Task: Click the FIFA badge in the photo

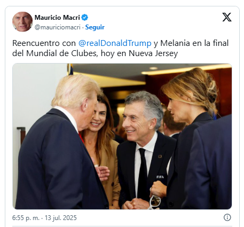Action: pos(160,177)
